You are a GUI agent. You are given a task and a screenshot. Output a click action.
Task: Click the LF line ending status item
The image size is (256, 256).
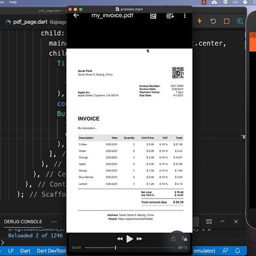[11, 251]
